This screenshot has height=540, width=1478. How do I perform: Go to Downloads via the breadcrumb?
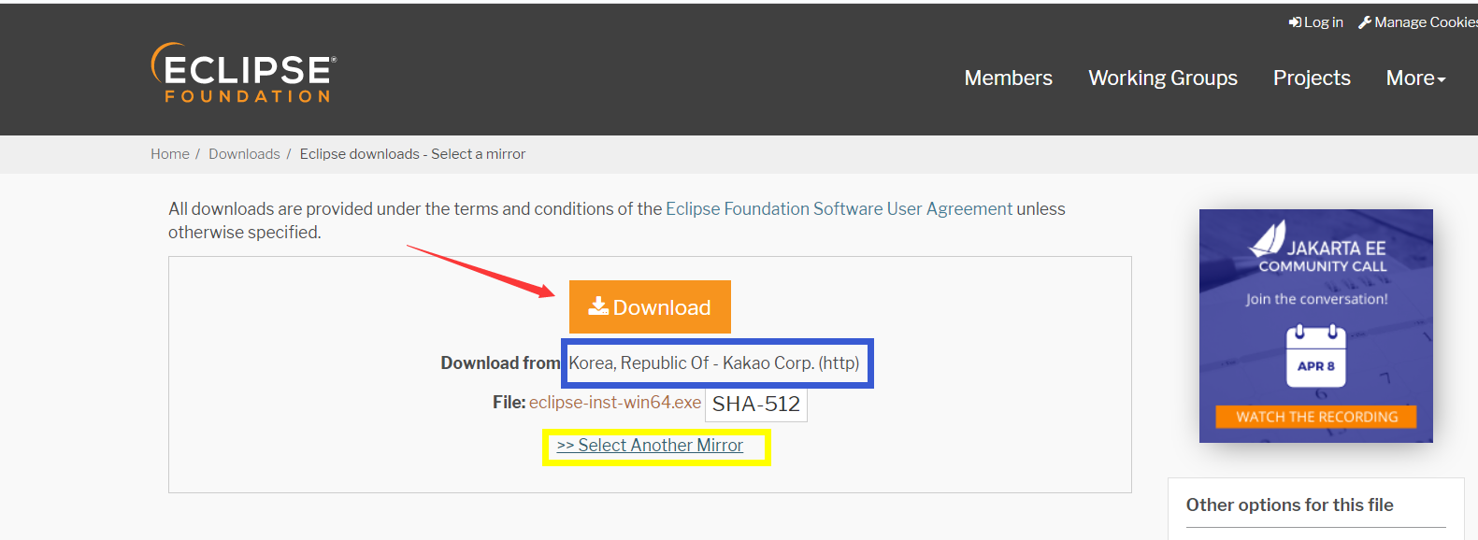[244, 153]
